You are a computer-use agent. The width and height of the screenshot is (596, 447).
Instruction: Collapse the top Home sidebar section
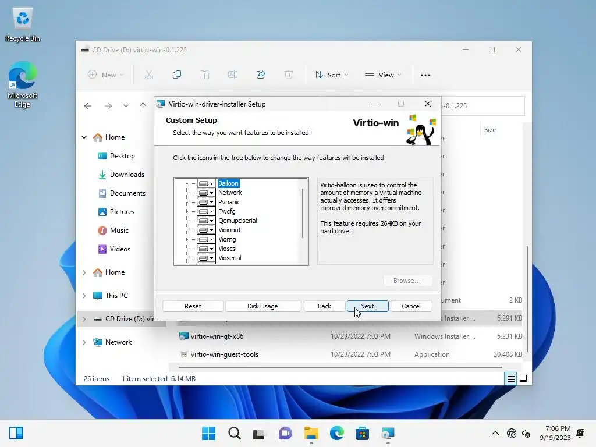tap(84, 137)
